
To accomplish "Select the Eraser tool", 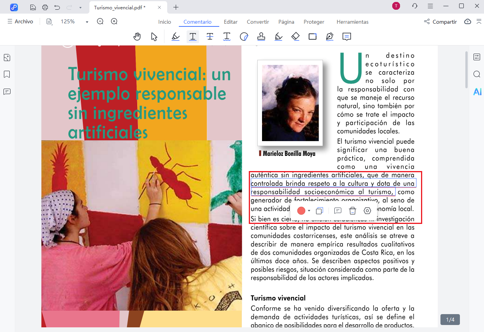I will [x=295, y=36].
